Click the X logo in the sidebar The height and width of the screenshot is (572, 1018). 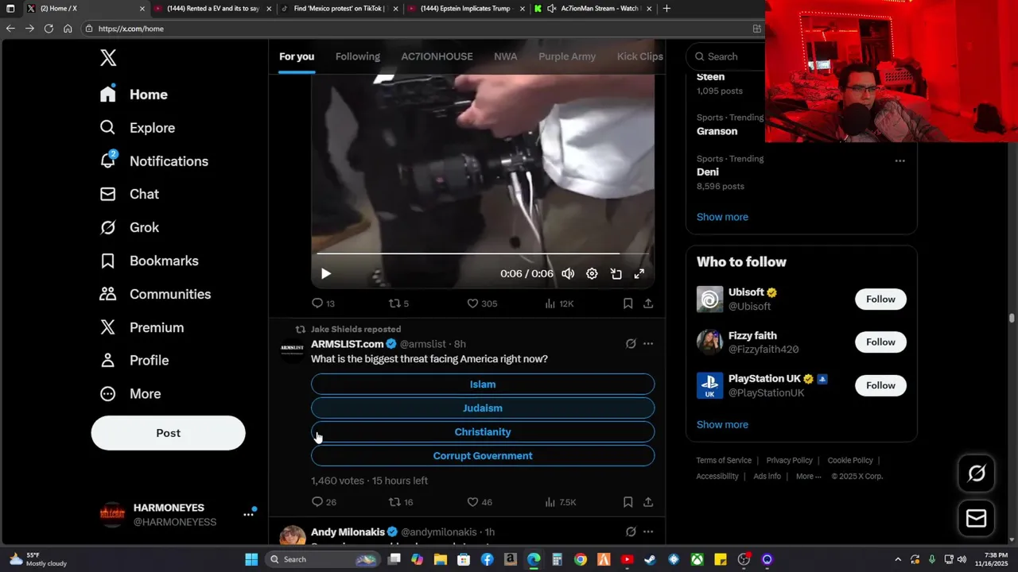click(108, 57)
